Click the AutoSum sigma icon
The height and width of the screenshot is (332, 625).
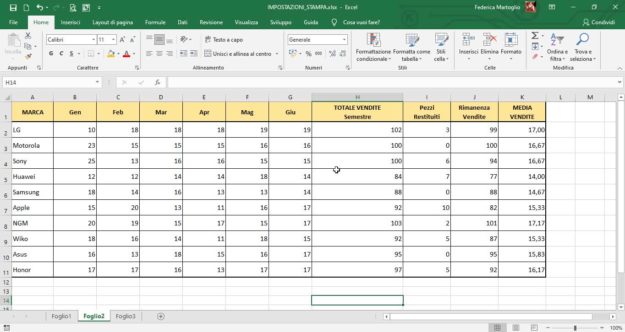(x=535, y=36)
